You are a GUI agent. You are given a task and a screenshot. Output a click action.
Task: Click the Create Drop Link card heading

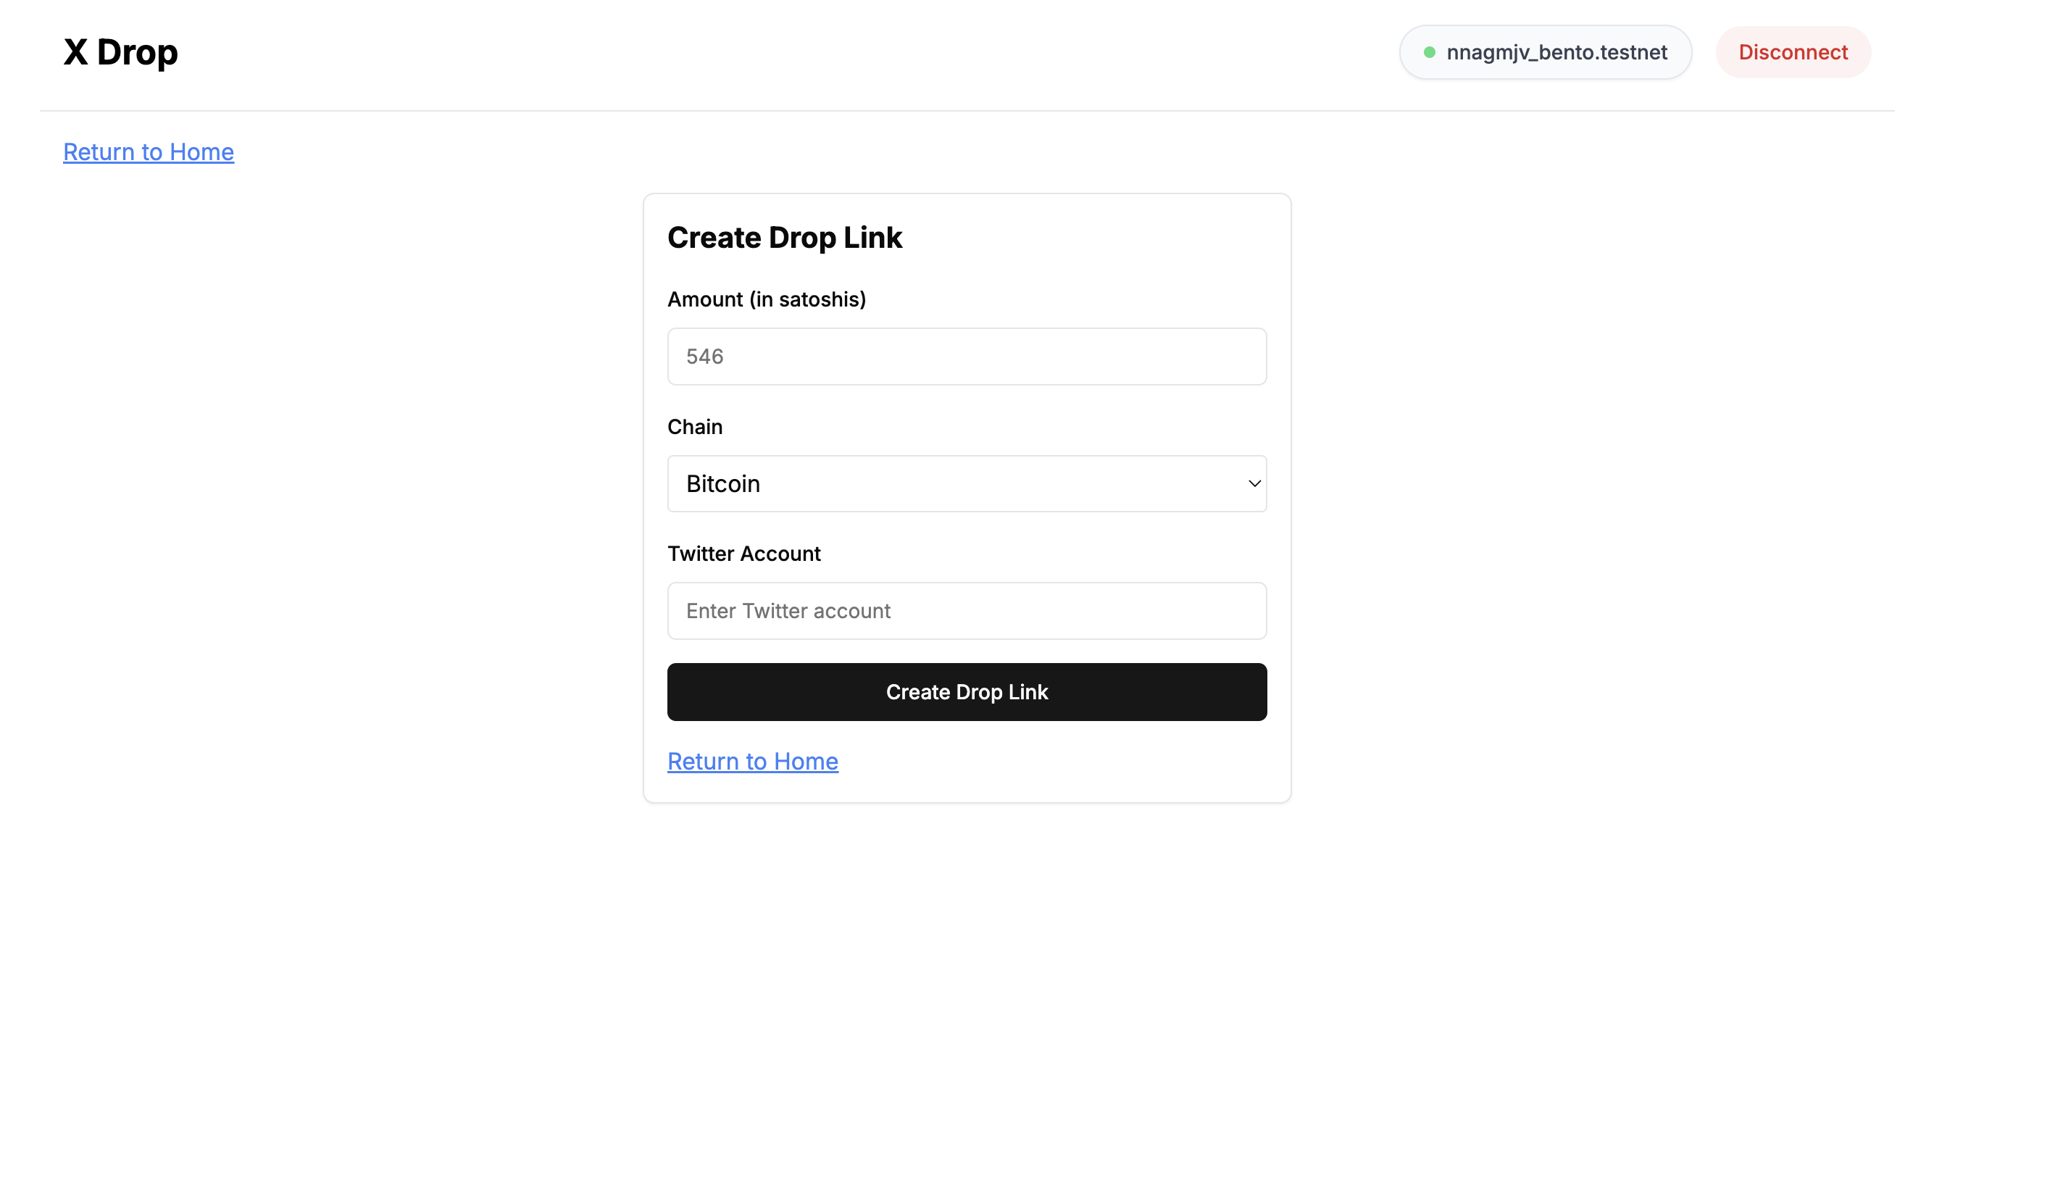point(784,237)
